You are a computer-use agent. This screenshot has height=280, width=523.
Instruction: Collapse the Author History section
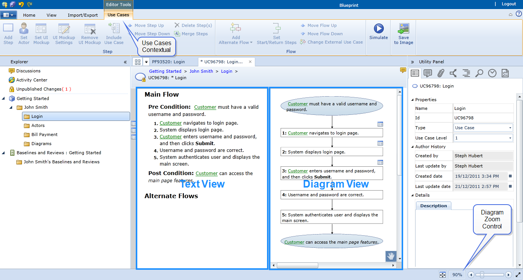click(412, 147)
